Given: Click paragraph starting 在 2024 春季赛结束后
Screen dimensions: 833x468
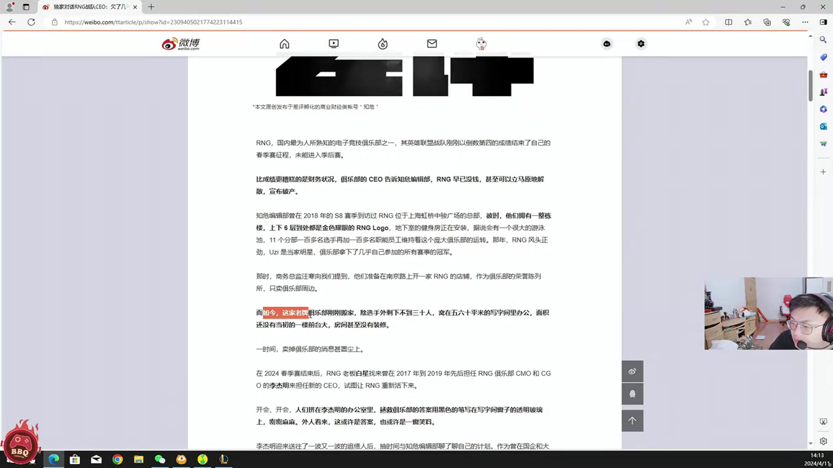Looking at the screenshot, I should coord(403,380).
